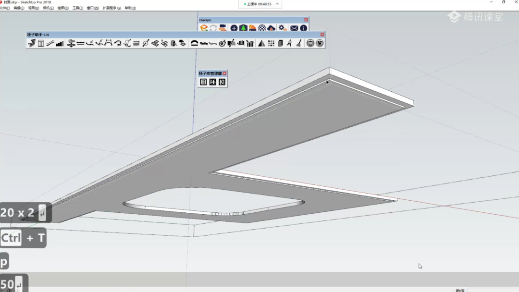Screen dimensions: 519x292
Task: Click the document page icon in 坯子助手
Action: [280, 43]
